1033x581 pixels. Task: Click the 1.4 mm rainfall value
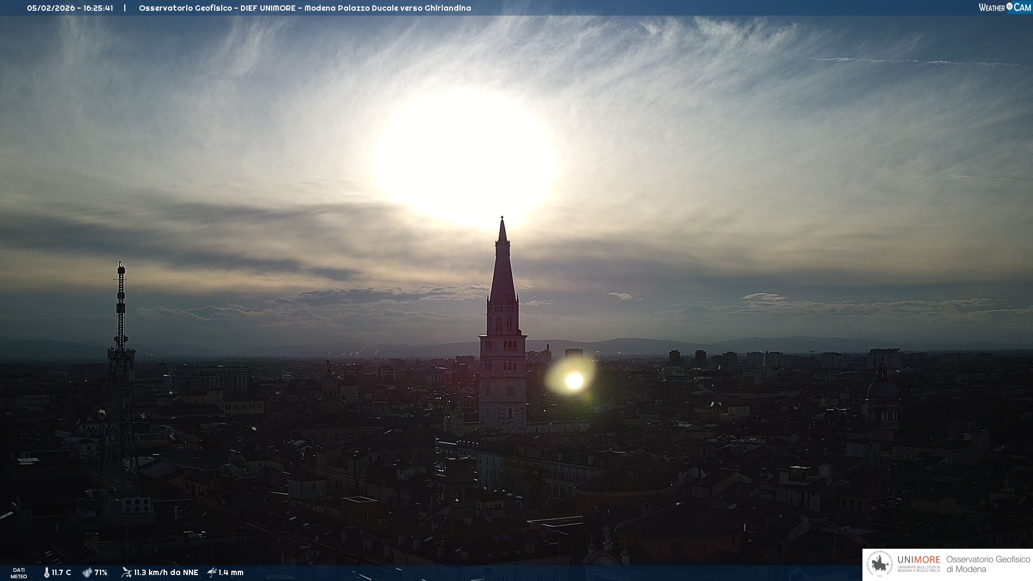point(231,572)
